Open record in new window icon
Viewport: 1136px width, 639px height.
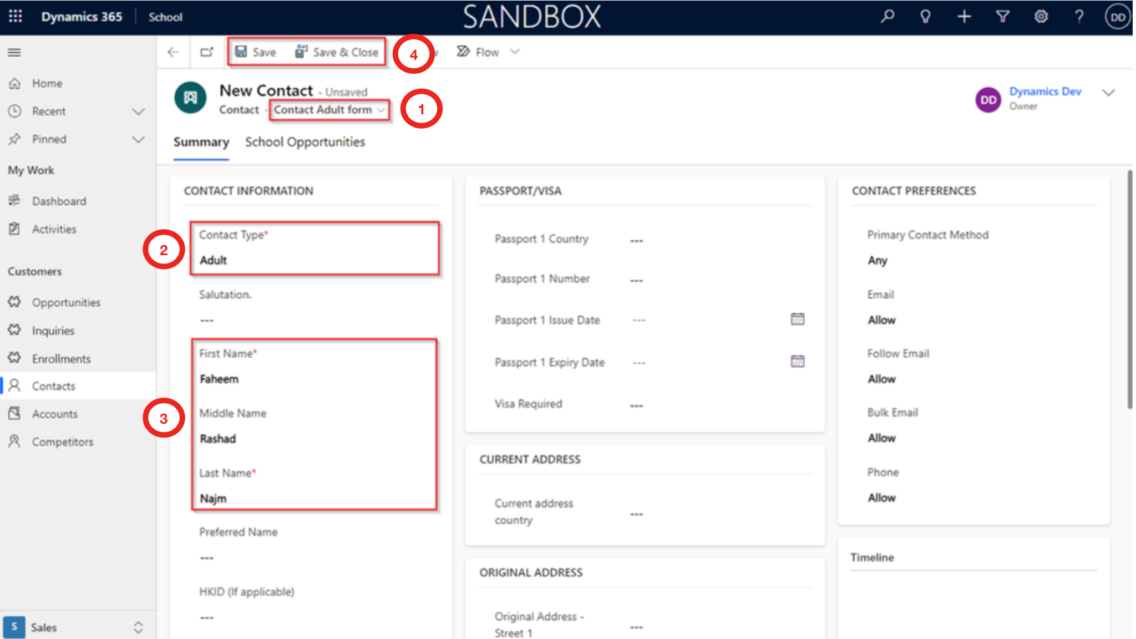(207, 52)
